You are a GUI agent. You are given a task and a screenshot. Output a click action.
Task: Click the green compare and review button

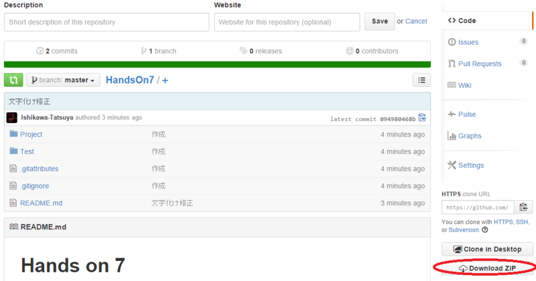click(x=13, y=80)
